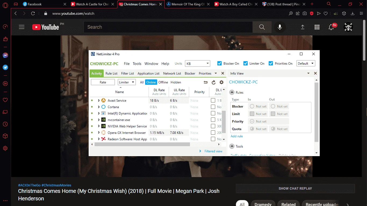Image resolution: width=367 pixels, height=206 pixels.
Task: Open the YouTube apps grid
Action: 317,27
